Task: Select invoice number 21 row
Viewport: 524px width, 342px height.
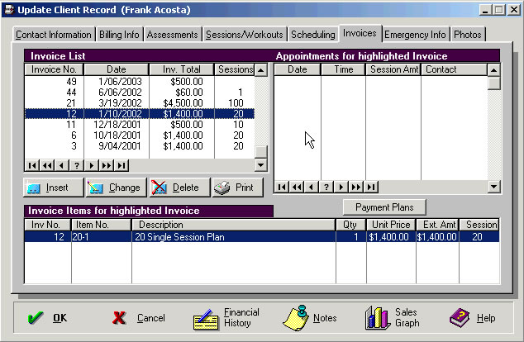Action: pos(139,102)
